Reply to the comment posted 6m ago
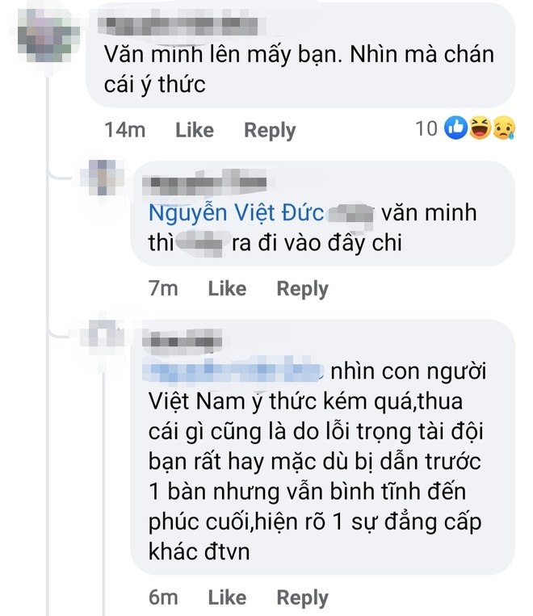The width and height of the screenshot is (533, 616). pyautogui.click(x=302, y=598)
